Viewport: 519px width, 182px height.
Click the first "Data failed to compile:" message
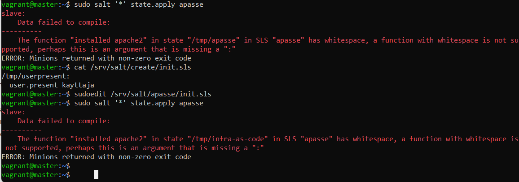pyautogui.click(x=64, y=22)
